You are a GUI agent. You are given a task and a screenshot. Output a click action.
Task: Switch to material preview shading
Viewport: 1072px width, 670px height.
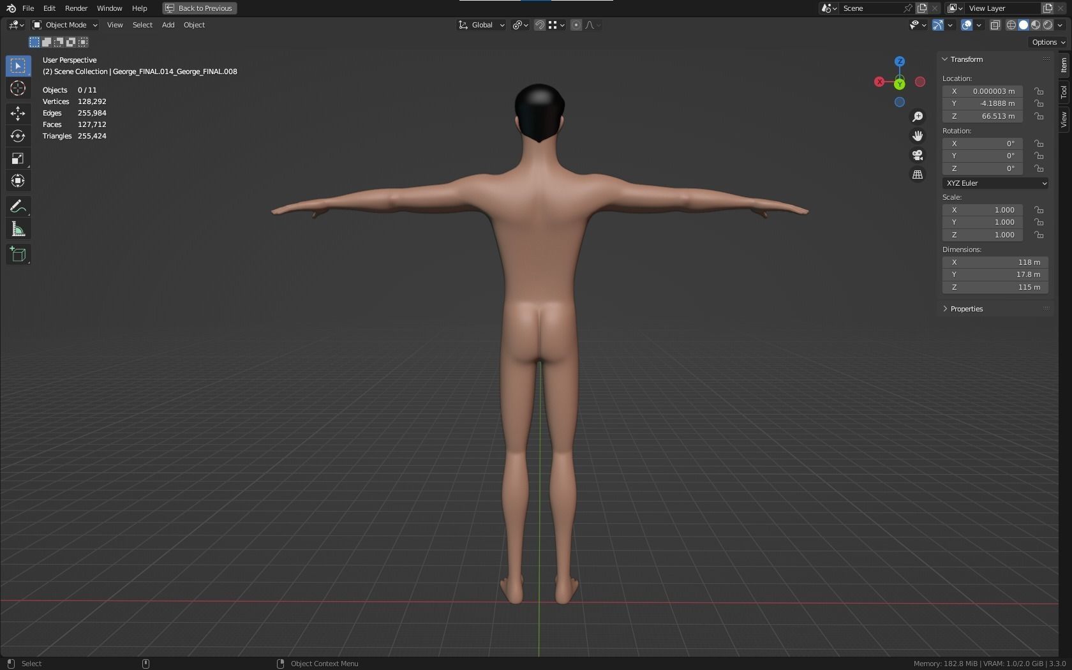coord(1036,25)
